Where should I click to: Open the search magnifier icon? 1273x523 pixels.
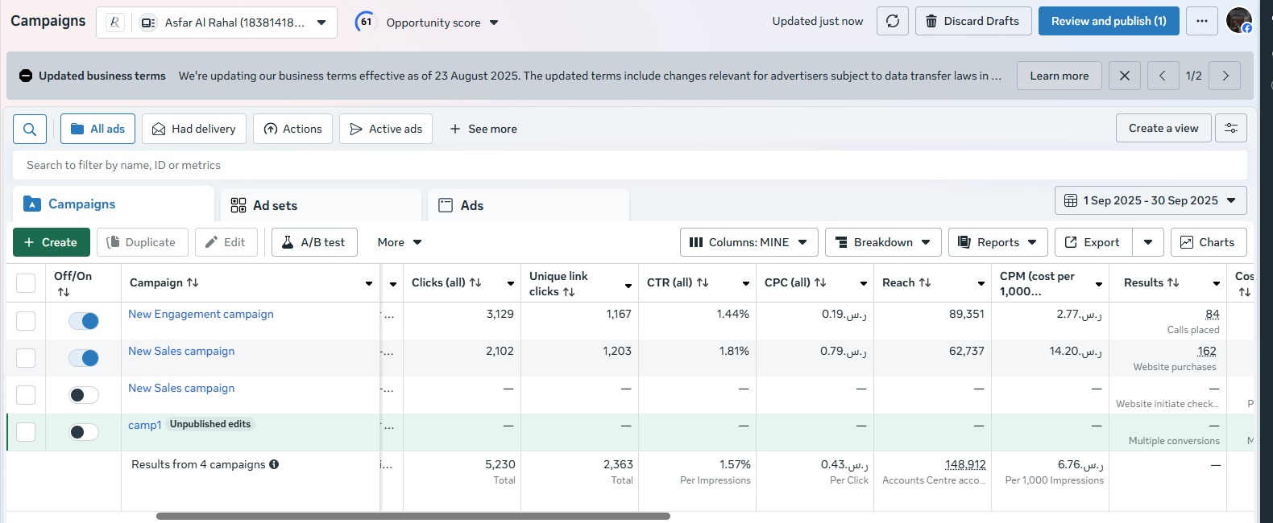click(30, 129)
